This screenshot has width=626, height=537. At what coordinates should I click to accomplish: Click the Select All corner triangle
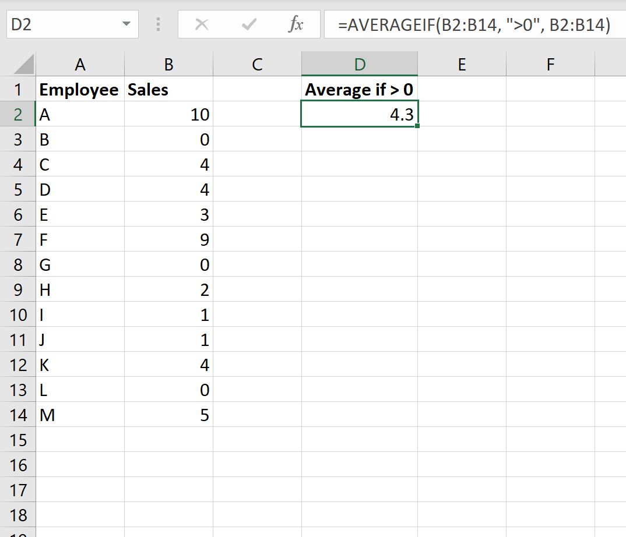click(x=23, y=64)
